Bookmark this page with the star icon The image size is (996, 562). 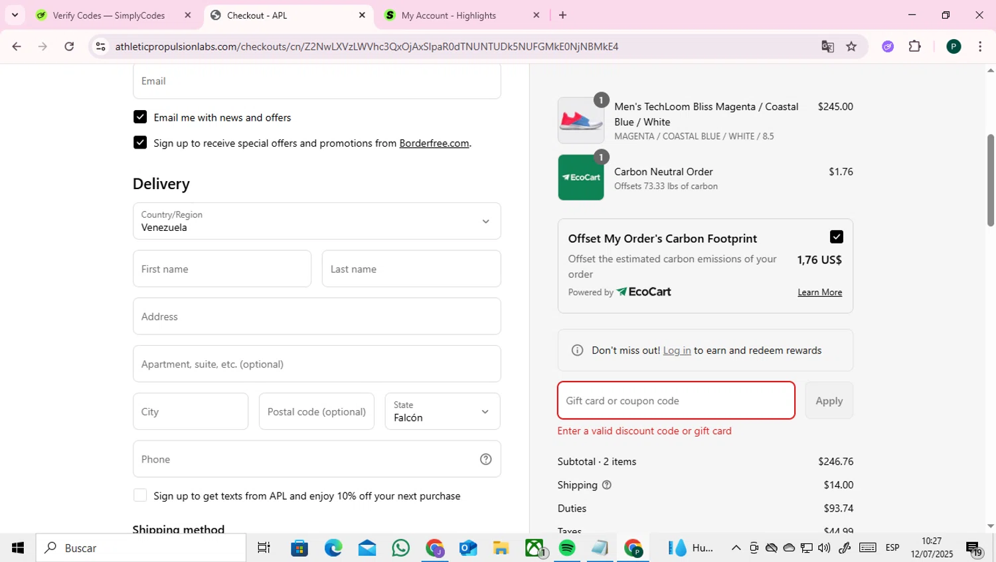click(x=851, y=46)
